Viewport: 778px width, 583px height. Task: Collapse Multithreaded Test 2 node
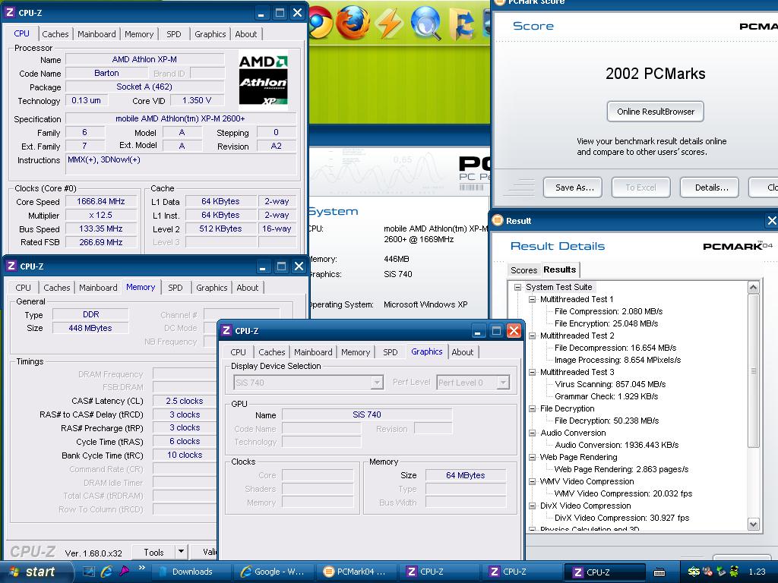(x=532, y=336)
